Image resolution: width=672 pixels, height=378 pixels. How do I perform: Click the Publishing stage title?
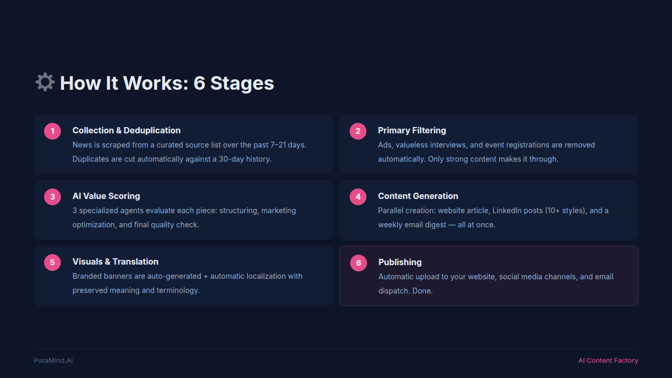click(x=400, y=262)
